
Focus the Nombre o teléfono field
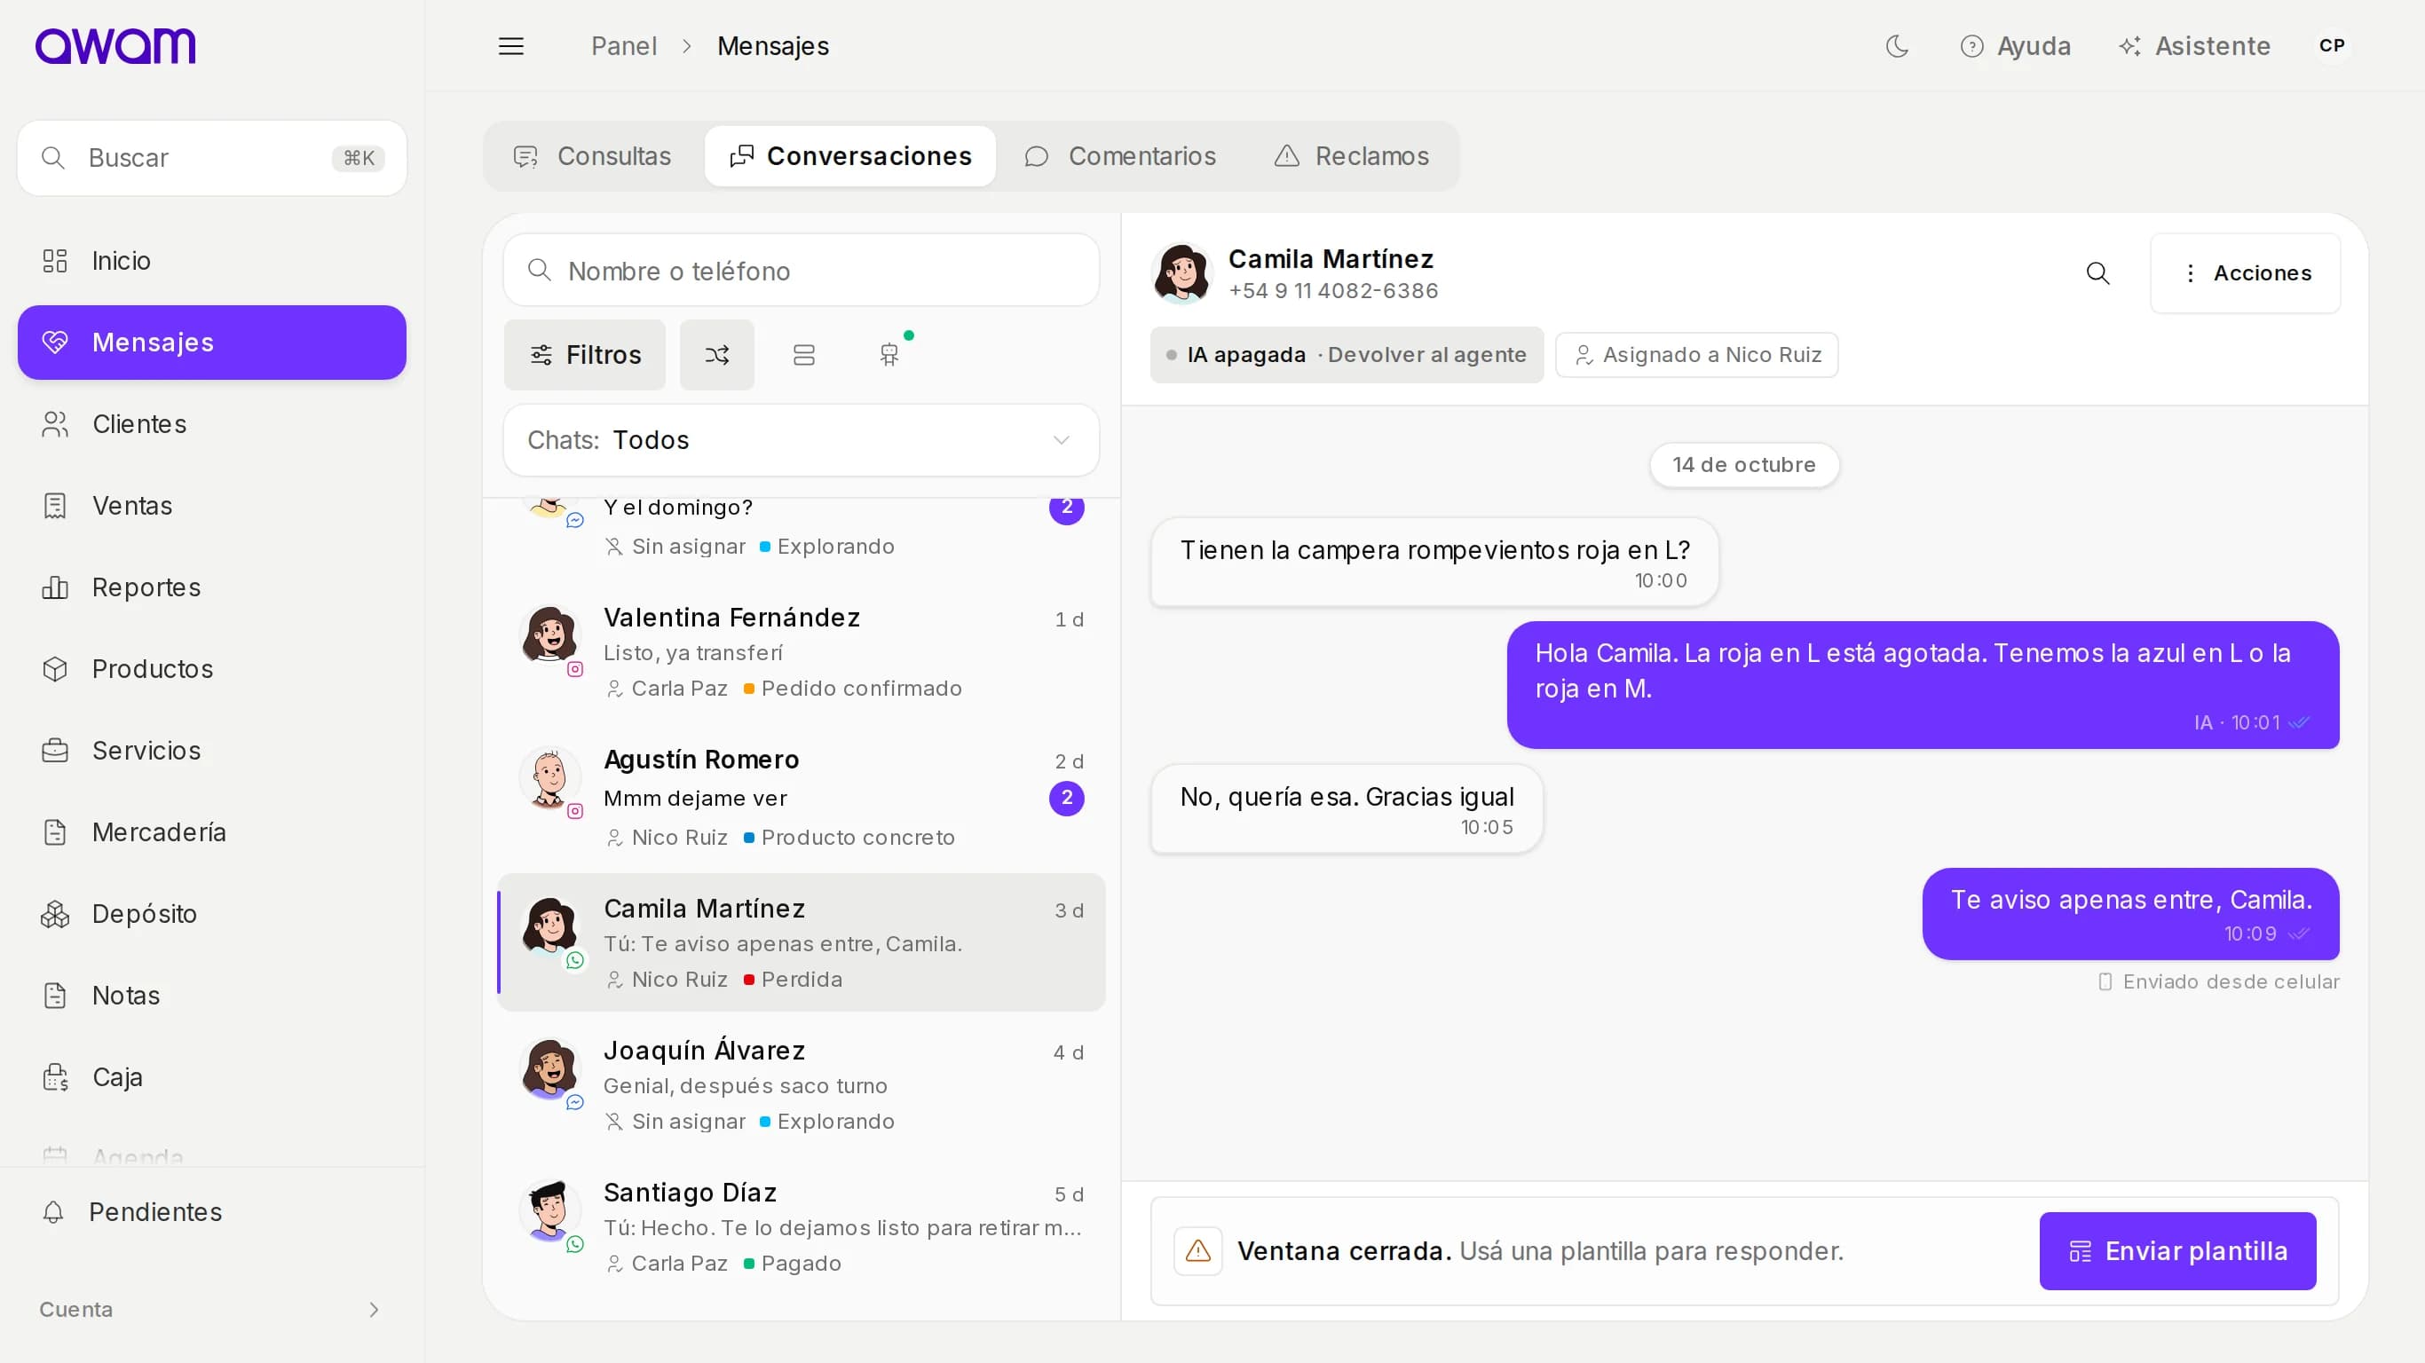pyautogui.click(x=802, y=272)
